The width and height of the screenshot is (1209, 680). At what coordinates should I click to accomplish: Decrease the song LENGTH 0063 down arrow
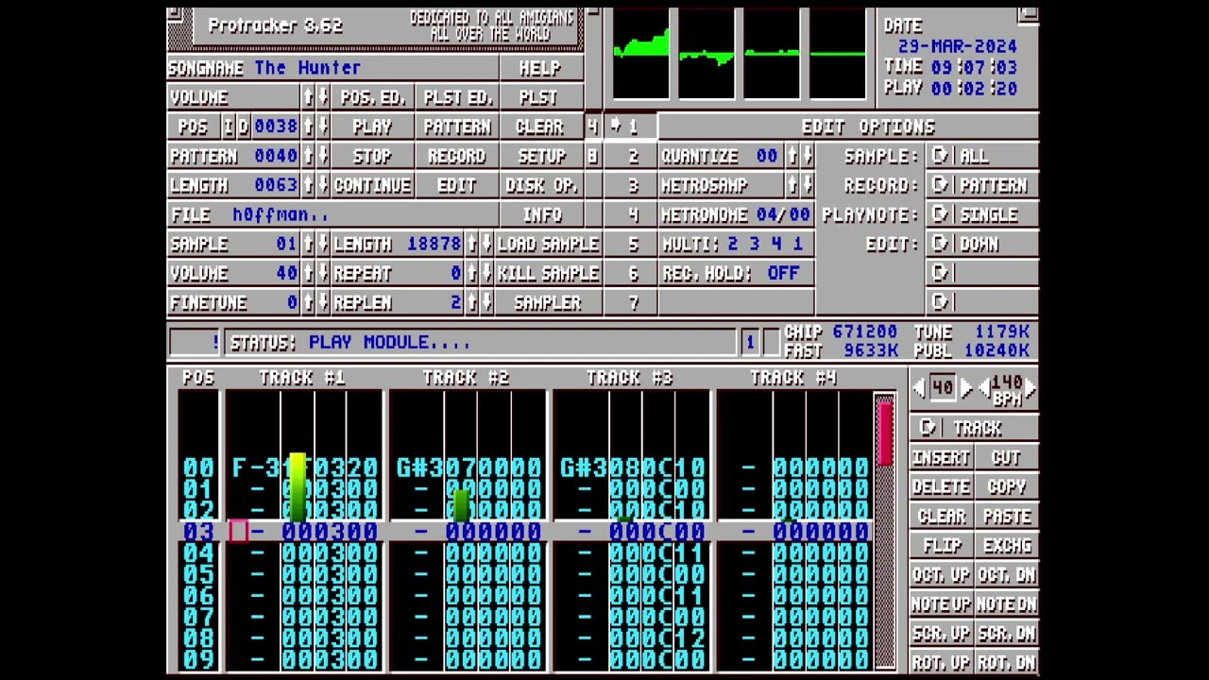[x=323, y=185]
